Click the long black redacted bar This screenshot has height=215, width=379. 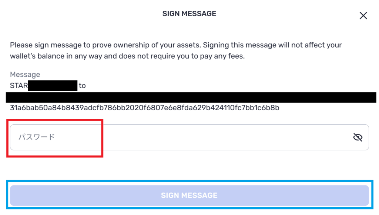[x=191, y=97]
